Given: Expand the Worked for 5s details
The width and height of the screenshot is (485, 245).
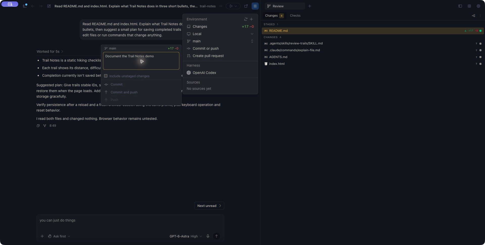Looking at the screenshot, I should [50, 51].
